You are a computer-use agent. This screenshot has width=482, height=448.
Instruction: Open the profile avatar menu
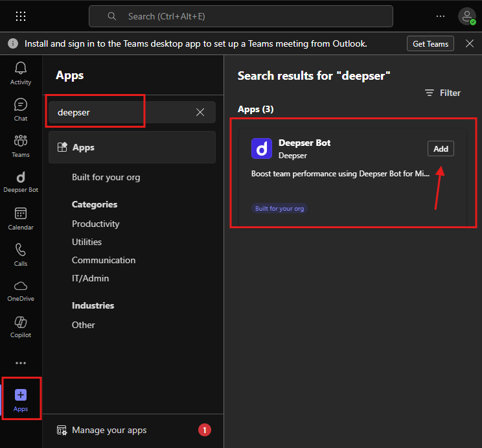467,16
